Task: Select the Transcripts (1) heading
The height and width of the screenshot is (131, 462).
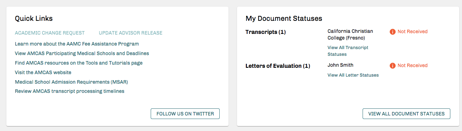Action: pyautogui.click(x=266, y=32)
